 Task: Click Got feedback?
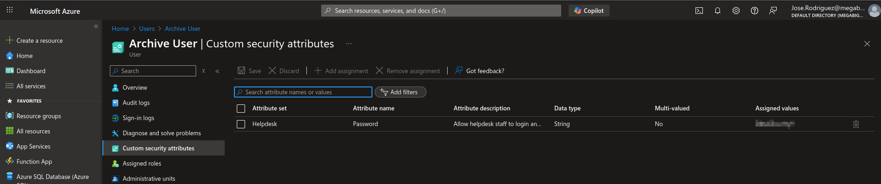click(x=479, y=71)
